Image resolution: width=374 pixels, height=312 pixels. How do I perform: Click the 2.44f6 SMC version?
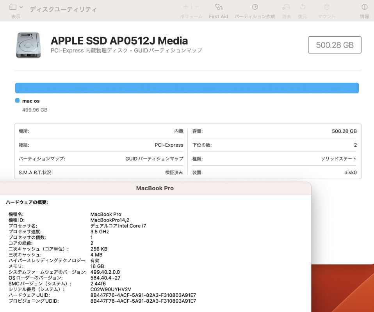98,284
